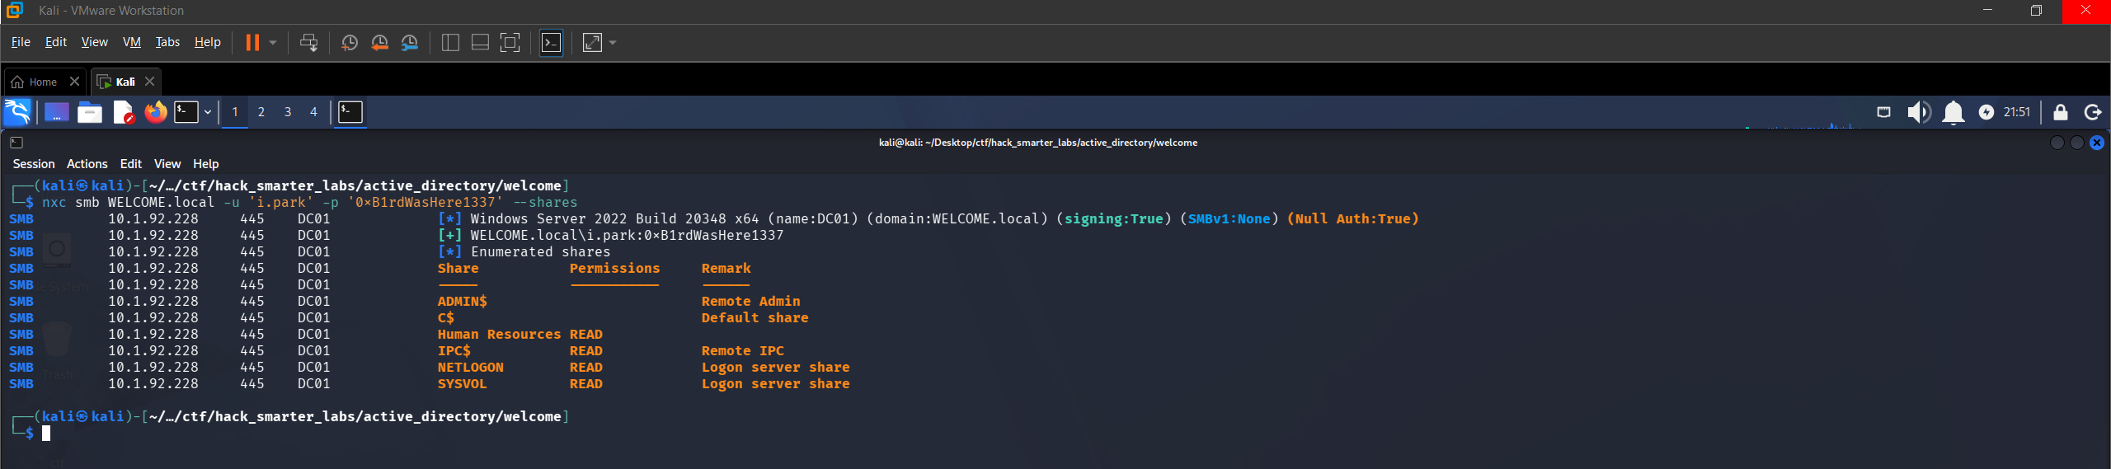Switch to workspace 1
The width and height of the screenshot is (2111, 469).
235,112
